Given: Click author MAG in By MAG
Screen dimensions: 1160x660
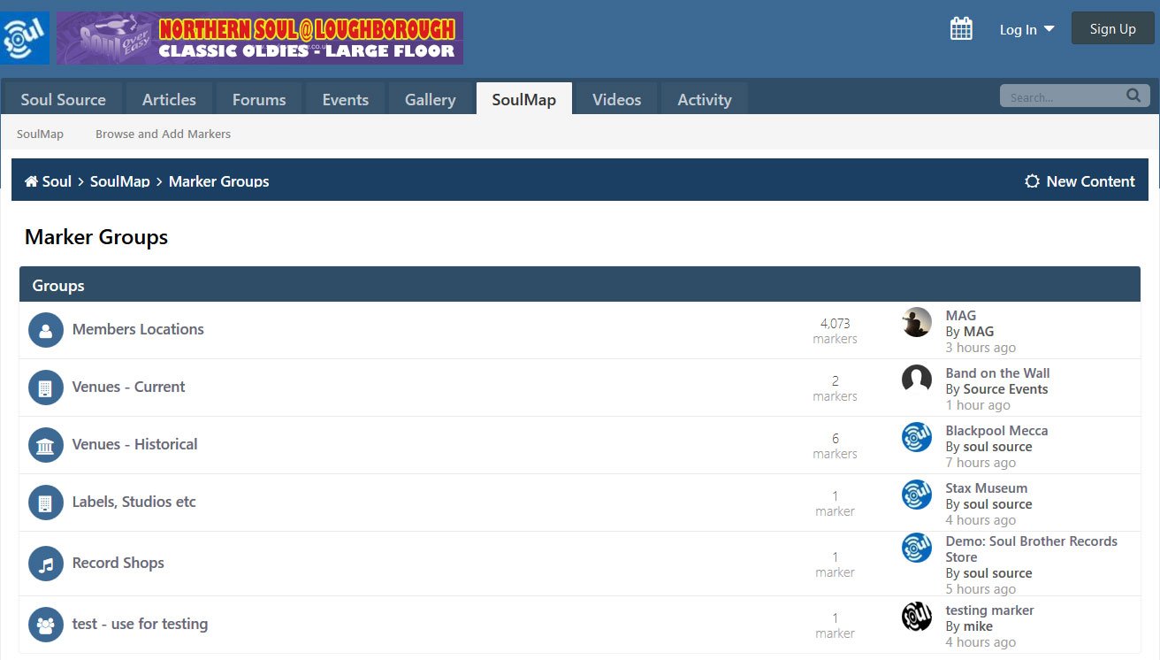Looking at the screenshot, I should click(x=979, y=331).
